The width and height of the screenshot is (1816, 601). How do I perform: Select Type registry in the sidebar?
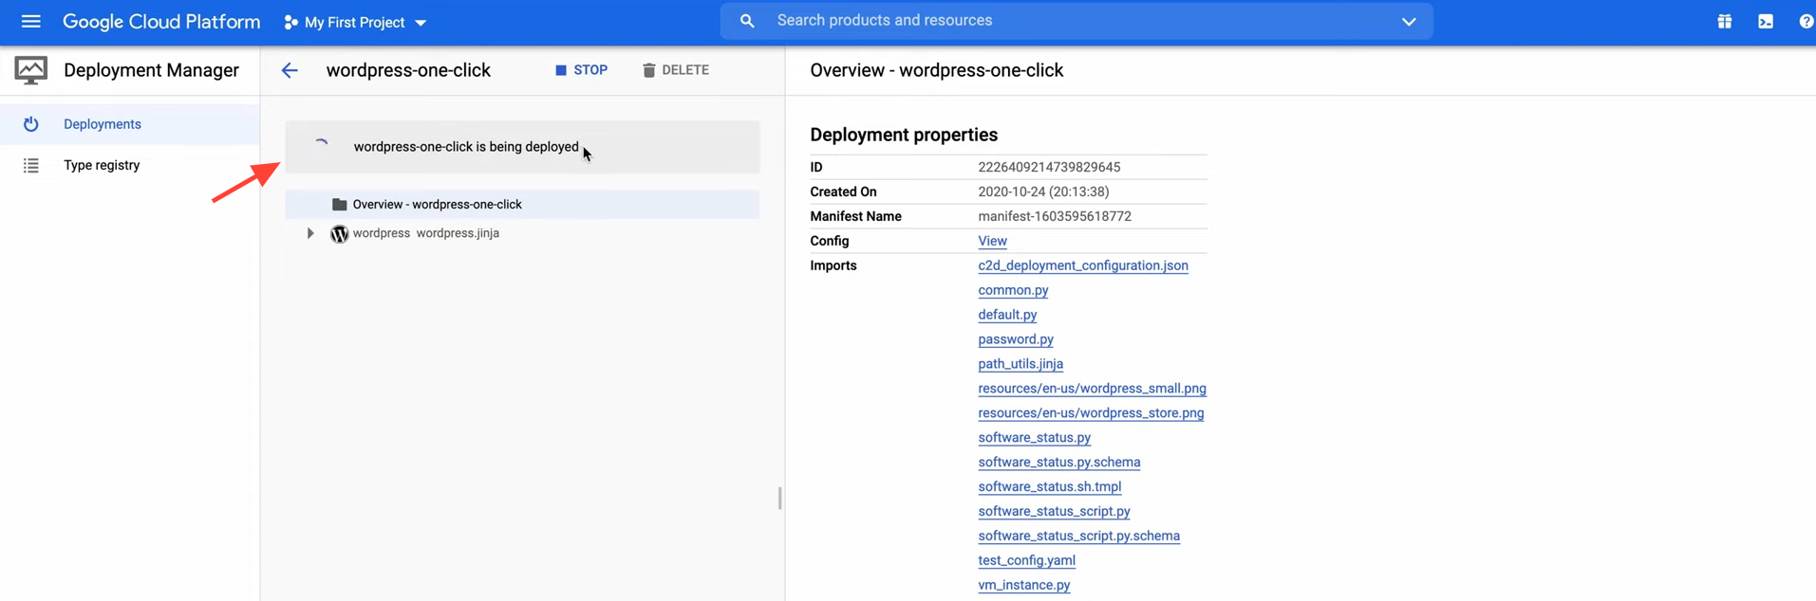coord(130,165)
